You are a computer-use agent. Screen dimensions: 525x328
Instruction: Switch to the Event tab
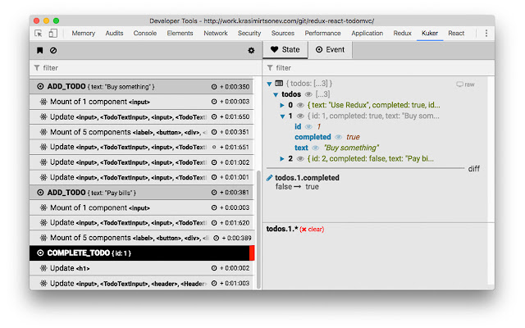pyautogui.click(x=330, y=50)
